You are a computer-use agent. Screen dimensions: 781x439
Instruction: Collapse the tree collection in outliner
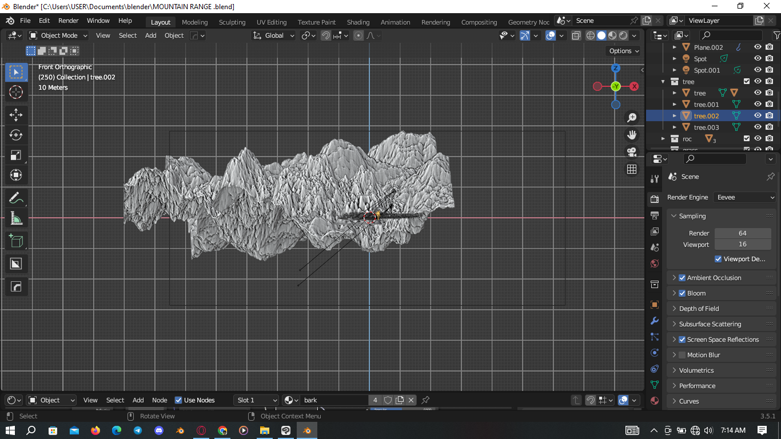pos(663,82)
